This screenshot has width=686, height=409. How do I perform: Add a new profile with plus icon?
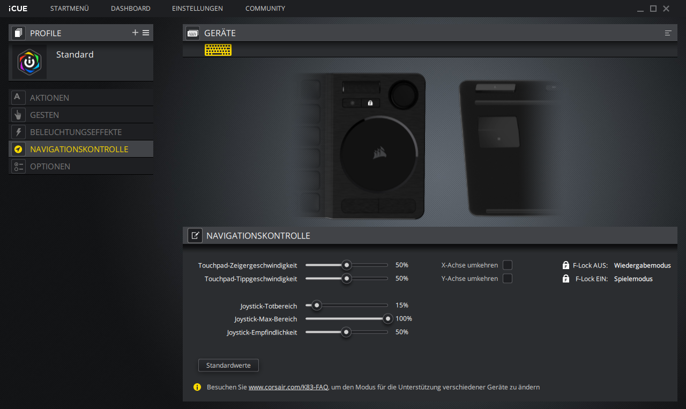pos(135,33)
